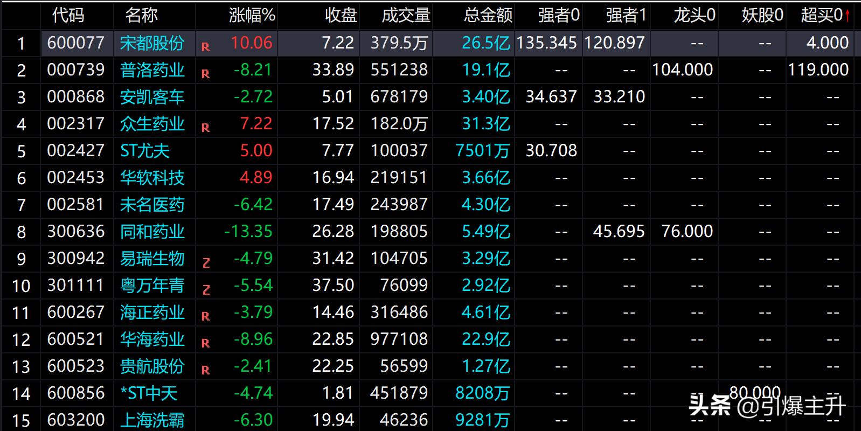Image resolution: width=861 pixels, height=431 pixels.
Task: Sort by the 强者0 column header
Action: tap(559, 15)
